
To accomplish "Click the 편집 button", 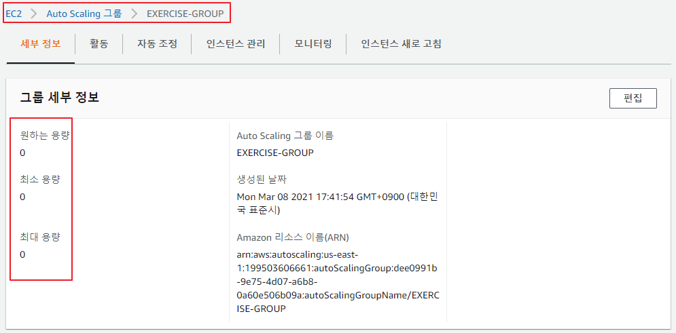I will pyautogui.click(x=633, y=98).
